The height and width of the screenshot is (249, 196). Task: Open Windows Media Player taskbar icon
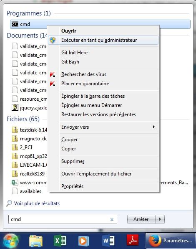pos(83,241)
